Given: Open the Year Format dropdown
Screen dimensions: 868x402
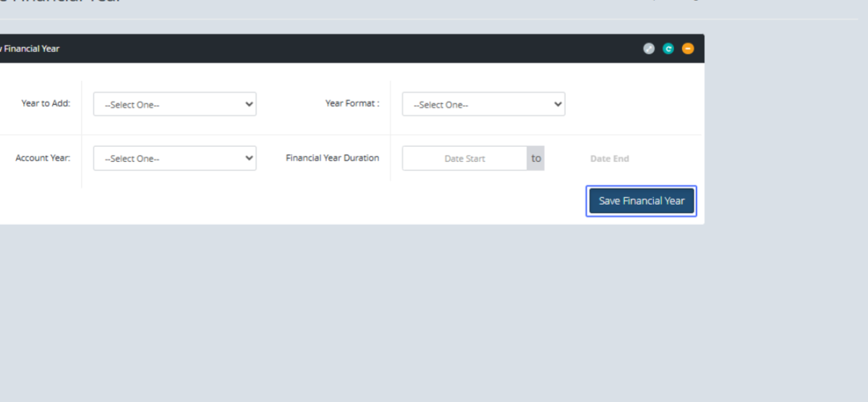Looking at the screenshot, I should tap(483, 104).
